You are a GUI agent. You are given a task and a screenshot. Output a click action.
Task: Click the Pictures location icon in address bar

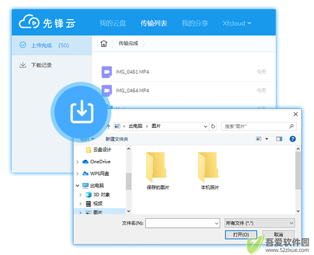click(x=117, y=126)
